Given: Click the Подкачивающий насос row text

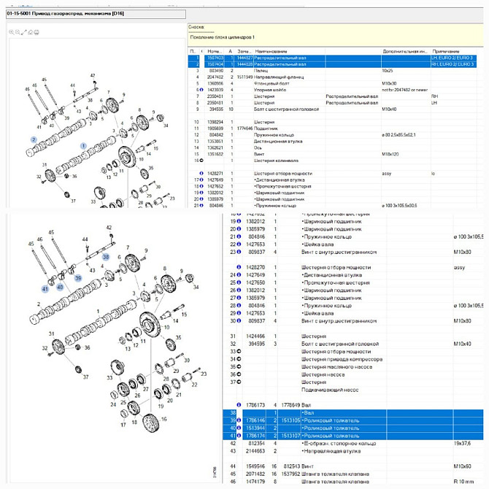Looking at the screenshot, I should 330,390.
